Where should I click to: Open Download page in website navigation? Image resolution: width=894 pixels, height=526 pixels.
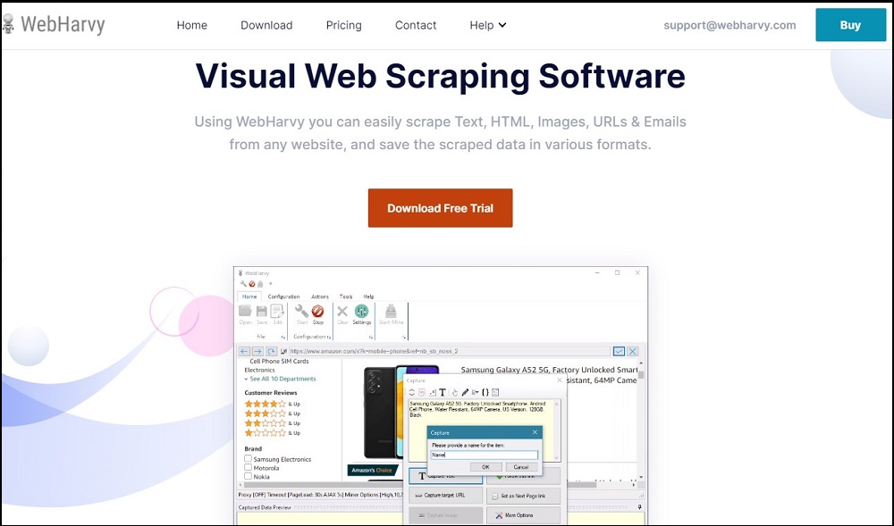[266, 25]
